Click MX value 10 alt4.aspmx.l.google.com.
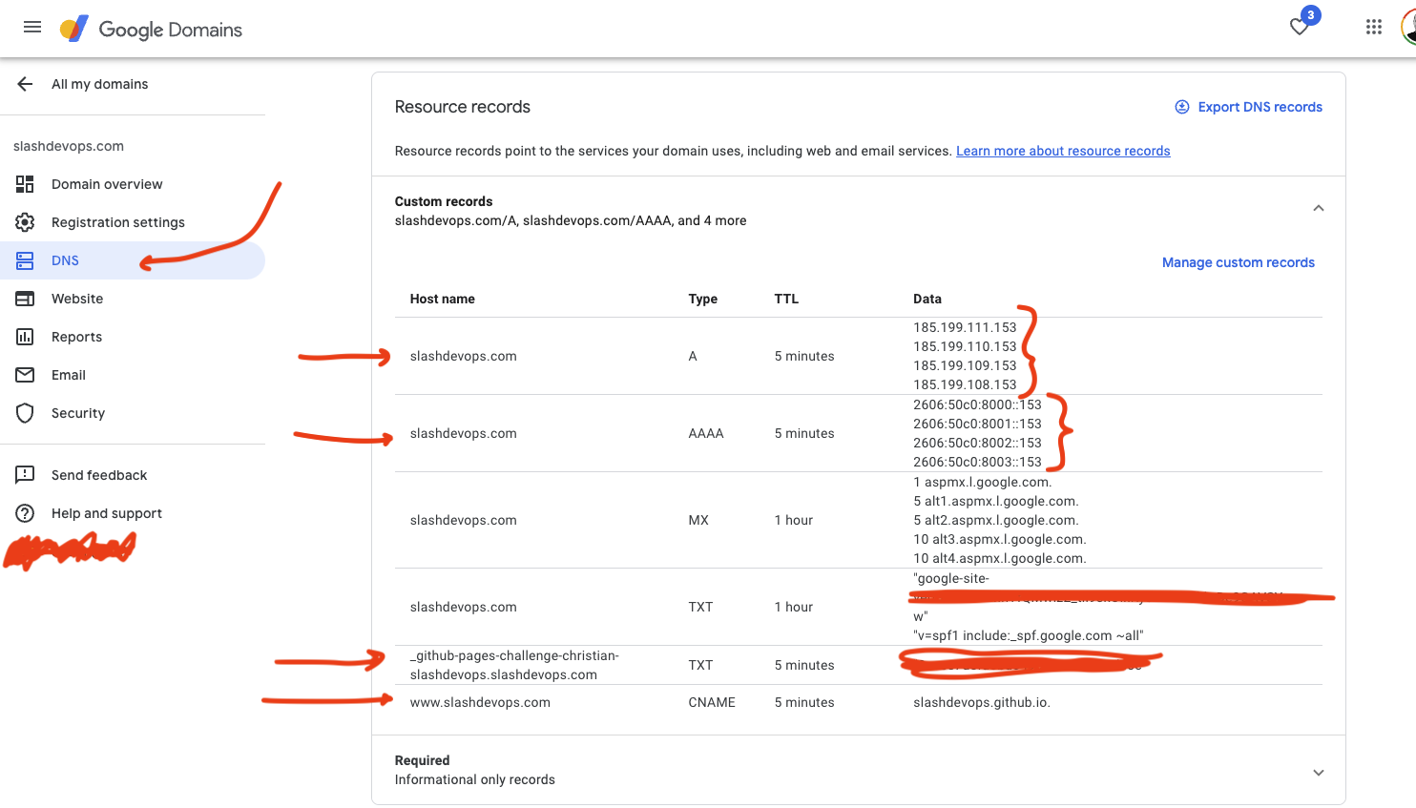The width and height of the screenshot is (1416, 808). click(999, 558)
